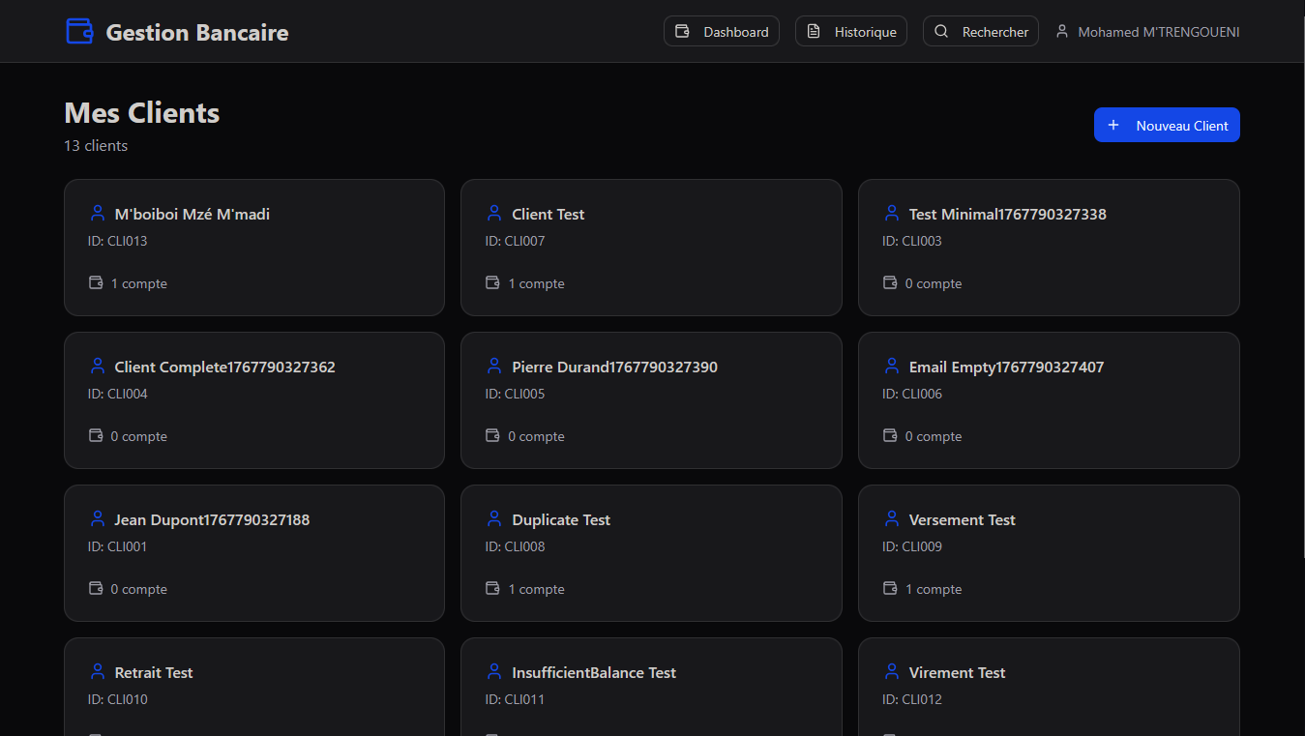Create a new client with Nouveau Client
The width and height of the screenshot is (1305, 736).
1167,126
